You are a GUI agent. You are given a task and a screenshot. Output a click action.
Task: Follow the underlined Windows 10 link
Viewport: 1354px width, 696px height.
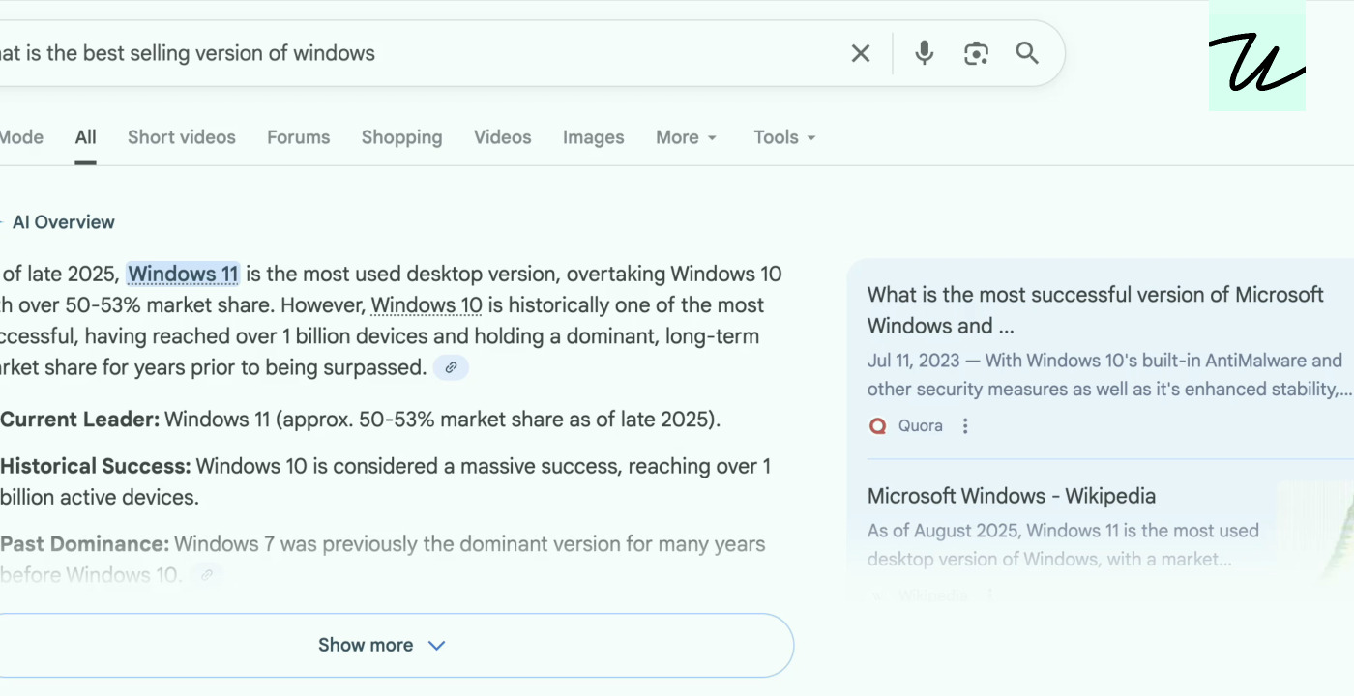(x=427, y=305)
